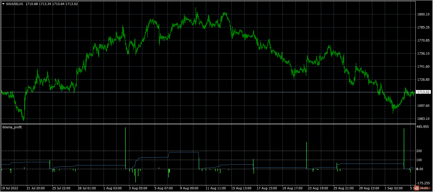433x192 pixels.
Task: Click the triangle arrow beside XAUUSD,H1
Action: tap(3, 4)
